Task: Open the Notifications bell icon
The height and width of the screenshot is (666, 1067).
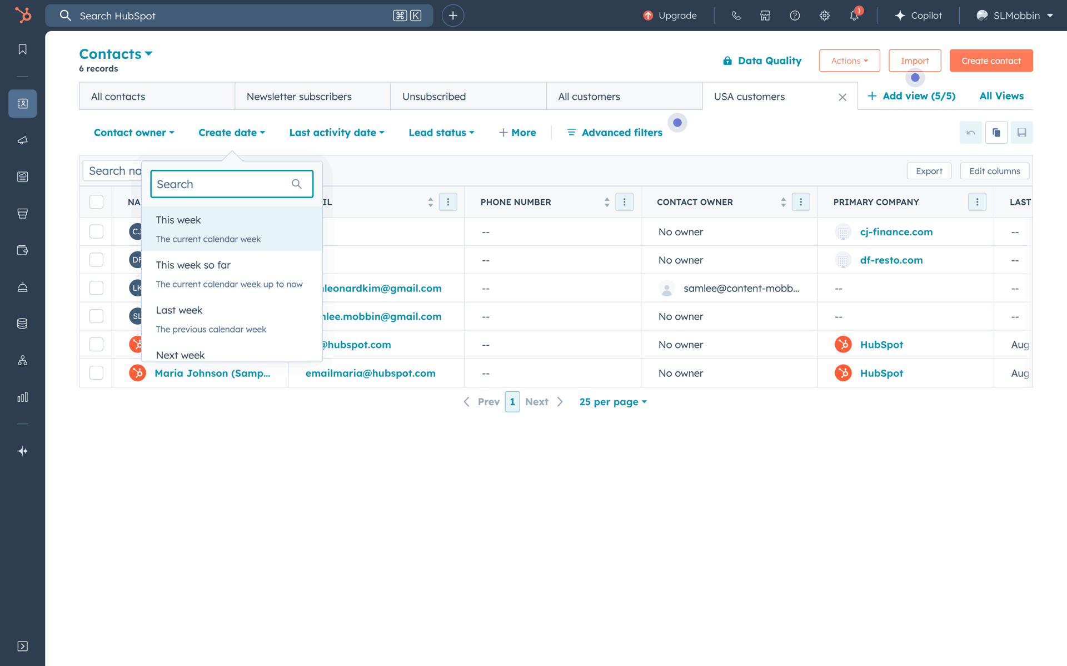Action: pyautogui.click(x=855, y=16)
